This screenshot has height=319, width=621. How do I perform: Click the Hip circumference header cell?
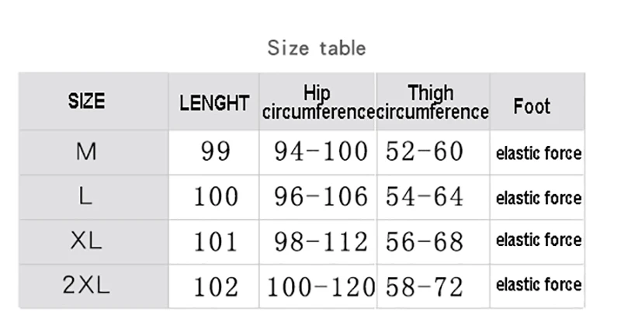tap(318, 102)
